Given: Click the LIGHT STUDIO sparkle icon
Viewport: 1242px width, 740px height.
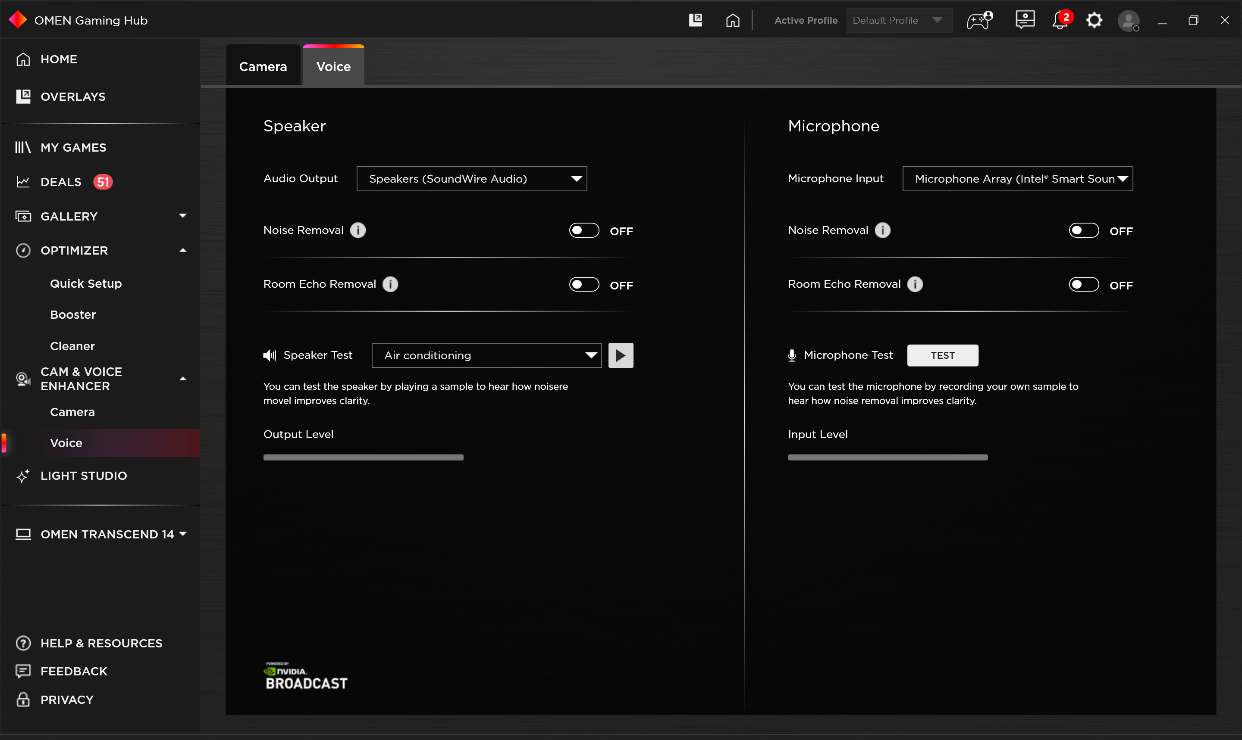Looking at the screenshot, I should [23, 476].
